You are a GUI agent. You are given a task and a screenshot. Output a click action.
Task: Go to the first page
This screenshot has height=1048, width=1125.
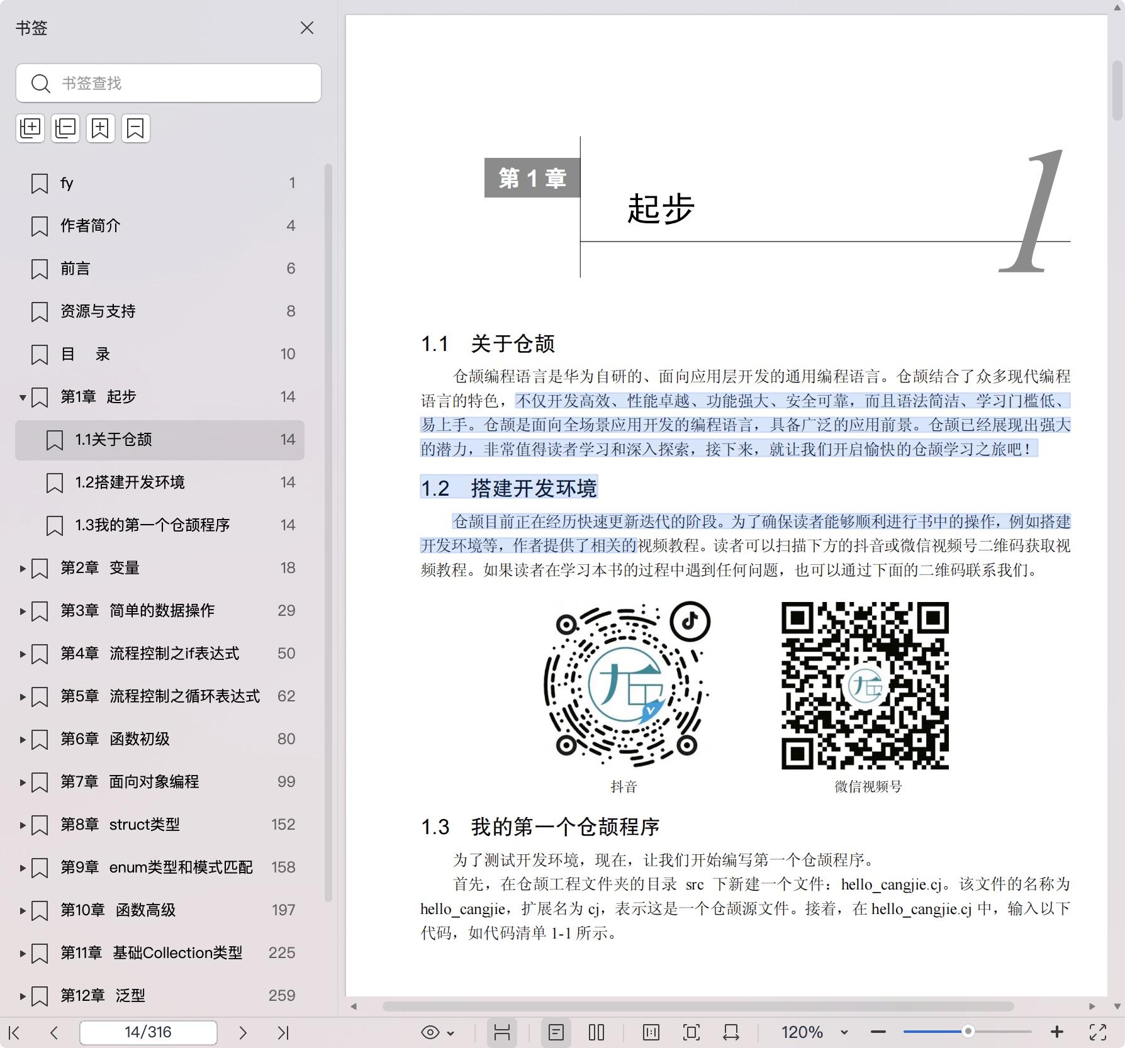pyautogui.click(x=14, y=1032)
